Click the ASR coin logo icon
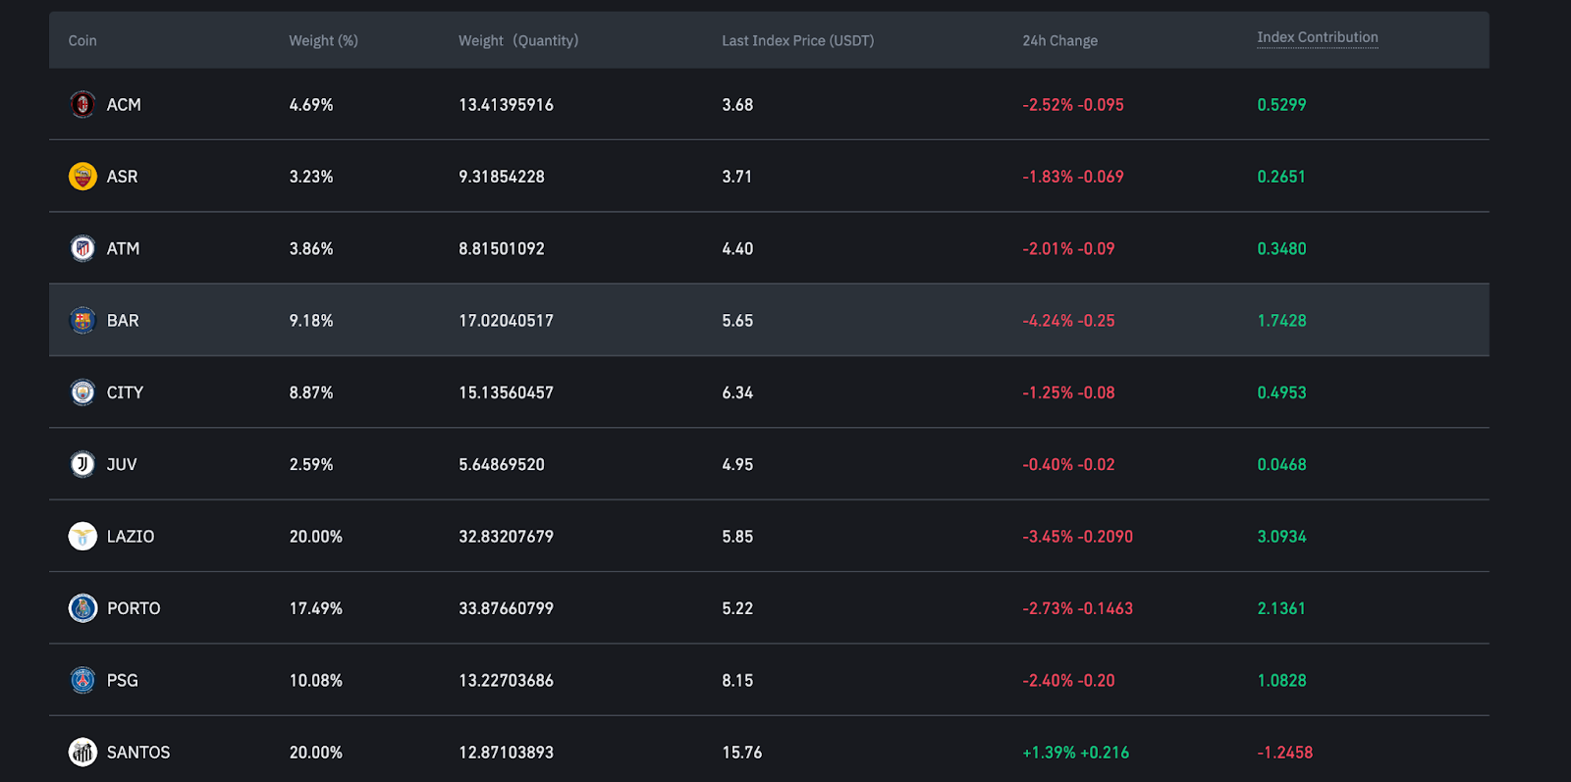Screen dimensions: 1571x782 (x=82, y=177)
